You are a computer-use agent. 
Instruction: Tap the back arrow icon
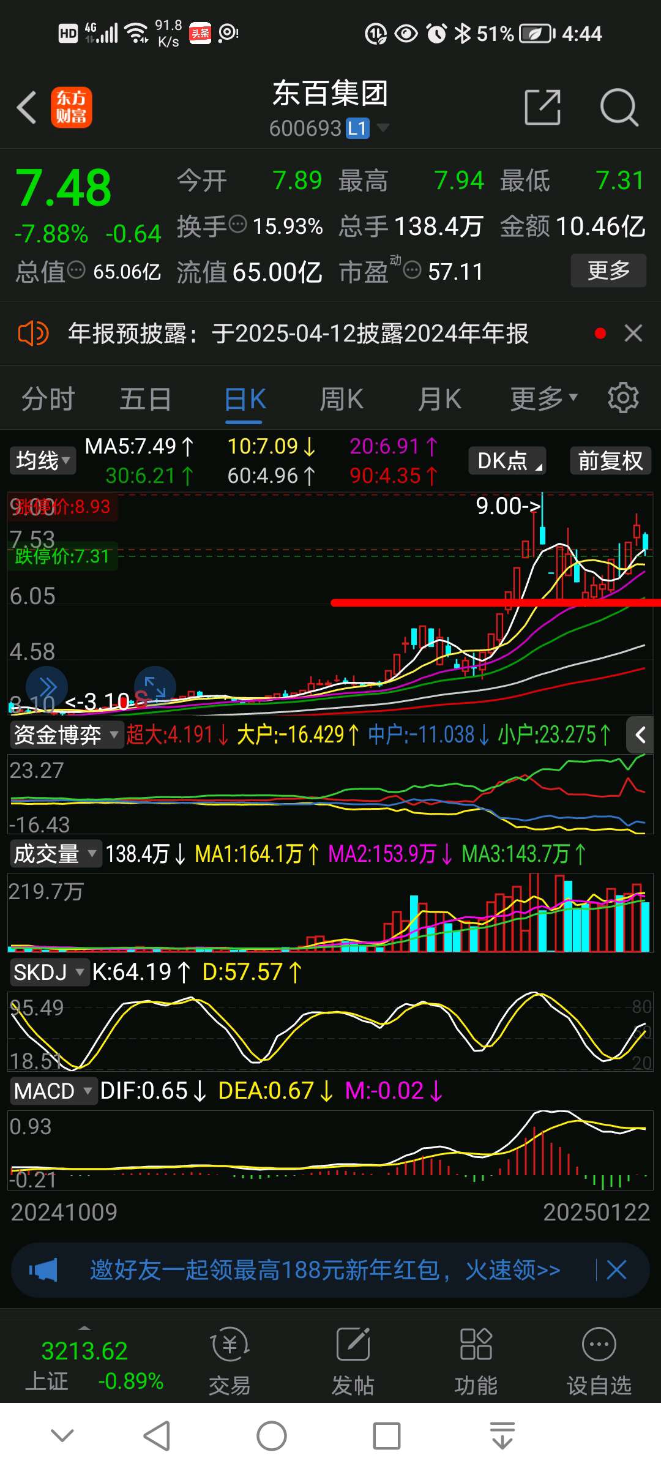[27, 108]
